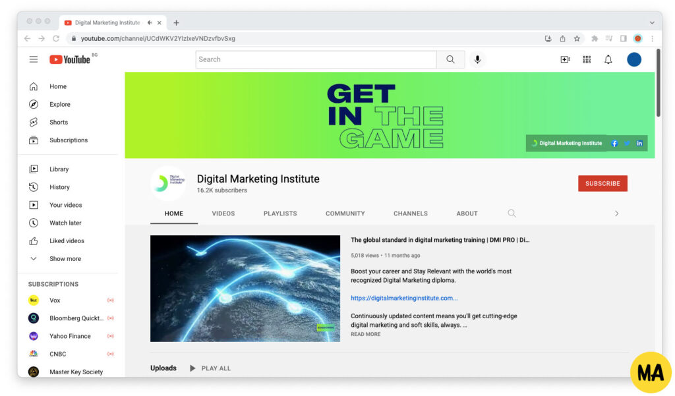Open the featured video title link
Screen dimensions: 675x396
[440, 240]
